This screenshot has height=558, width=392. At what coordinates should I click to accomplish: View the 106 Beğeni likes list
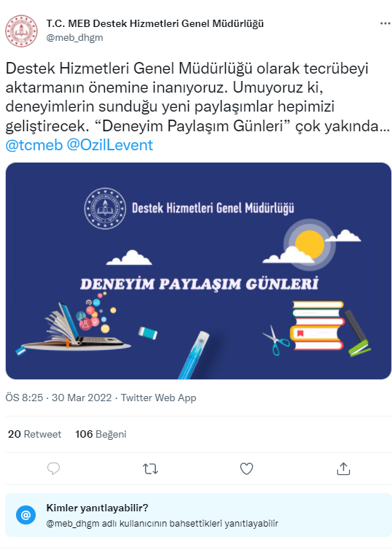click(101, 434)
